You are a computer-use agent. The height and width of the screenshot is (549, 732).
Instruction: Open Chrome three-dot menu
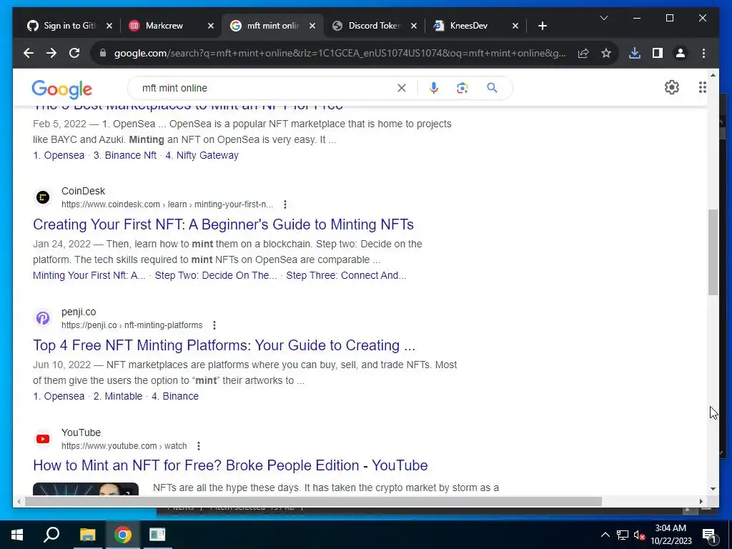pos(703,53)
